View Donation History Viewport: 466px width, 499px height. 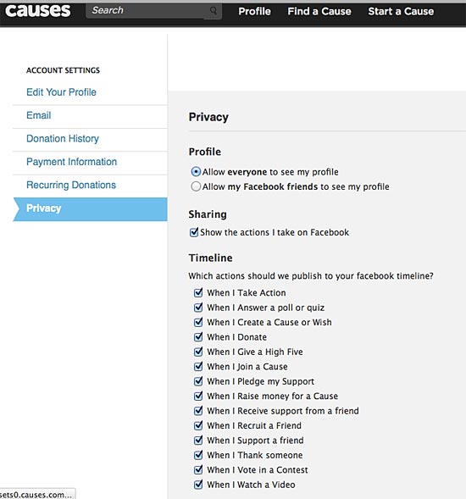63,138
